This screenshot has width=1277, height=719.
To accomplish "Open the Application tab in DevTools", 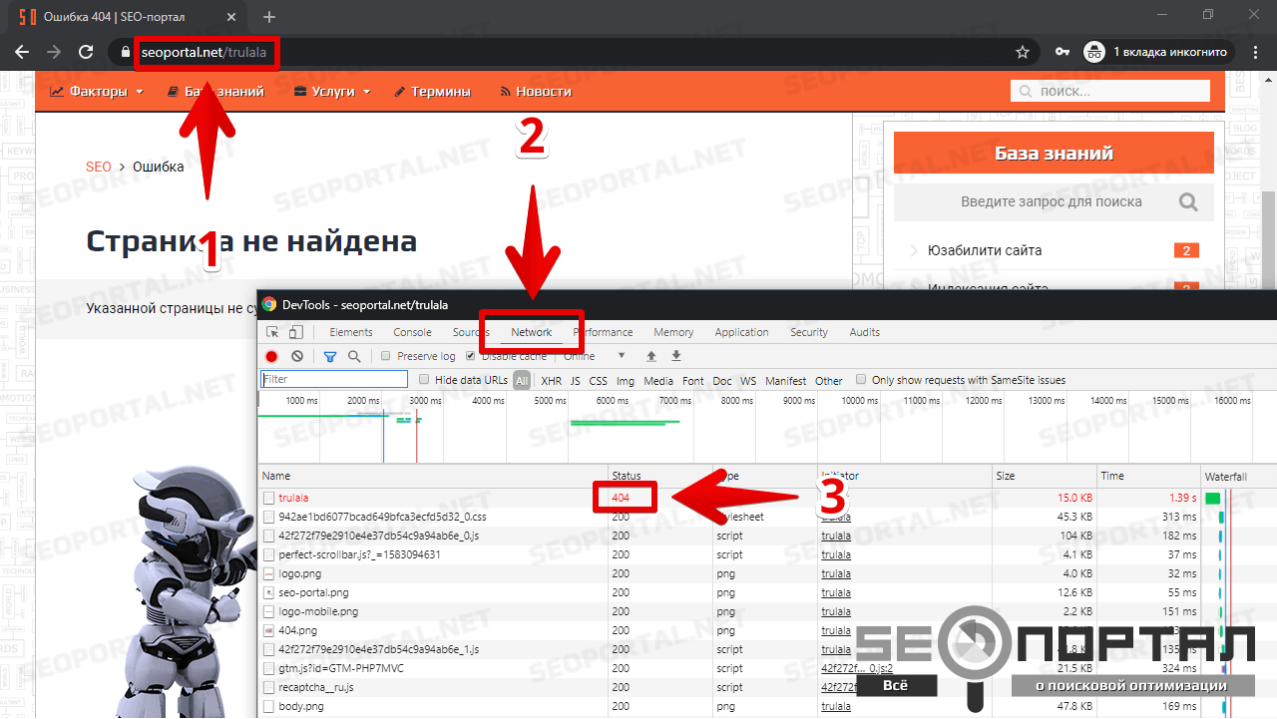I will [741, 332].
